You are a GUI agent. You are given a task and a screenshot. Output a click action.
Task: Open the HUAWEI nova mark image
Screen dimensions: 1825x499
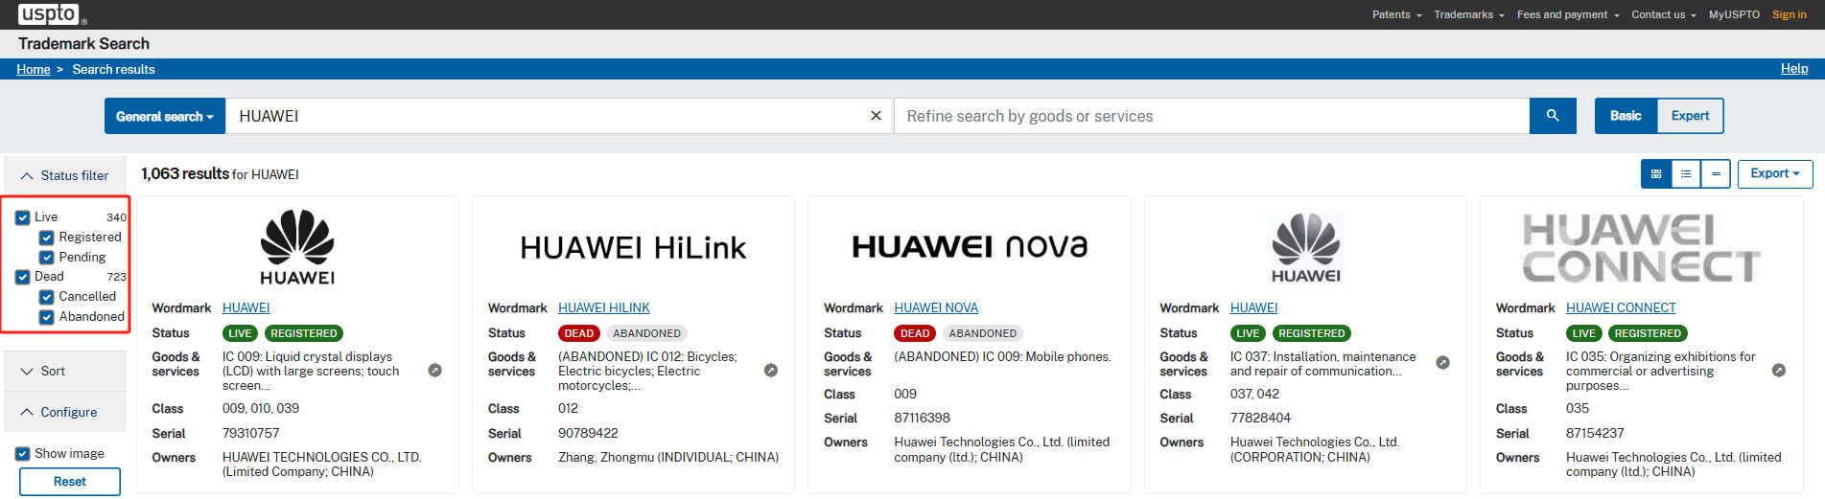click(970, 247)
